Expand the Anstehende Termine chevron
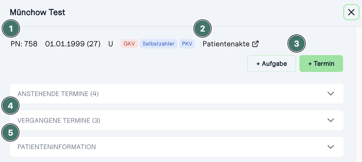 click(x=331, y=93)
